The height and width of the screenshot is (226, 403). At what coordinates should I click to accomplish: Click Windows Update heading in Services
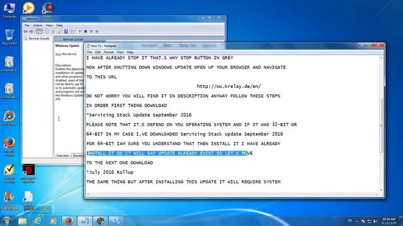(x=67, y=46)
